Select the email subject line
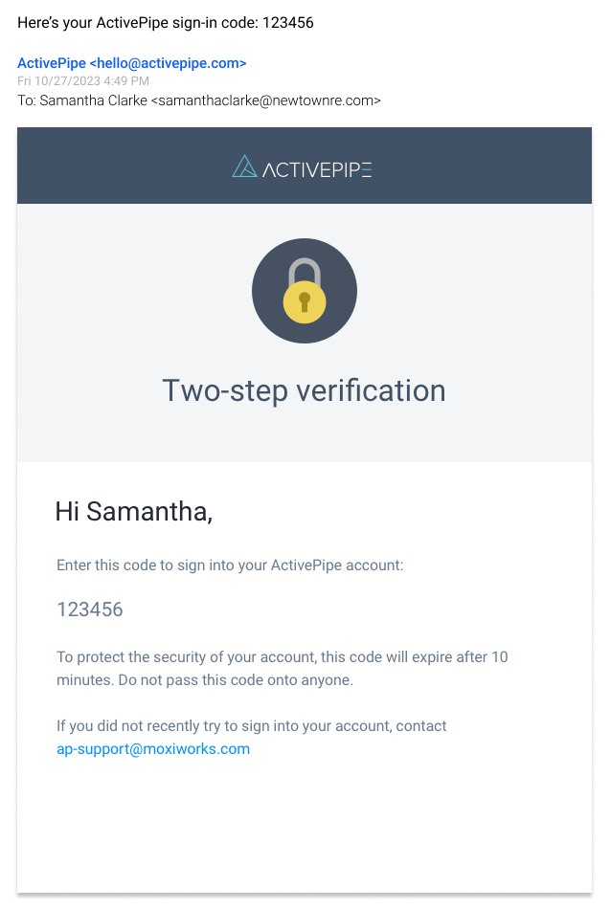The image size is (611, 909). click(x=166, y=23)
